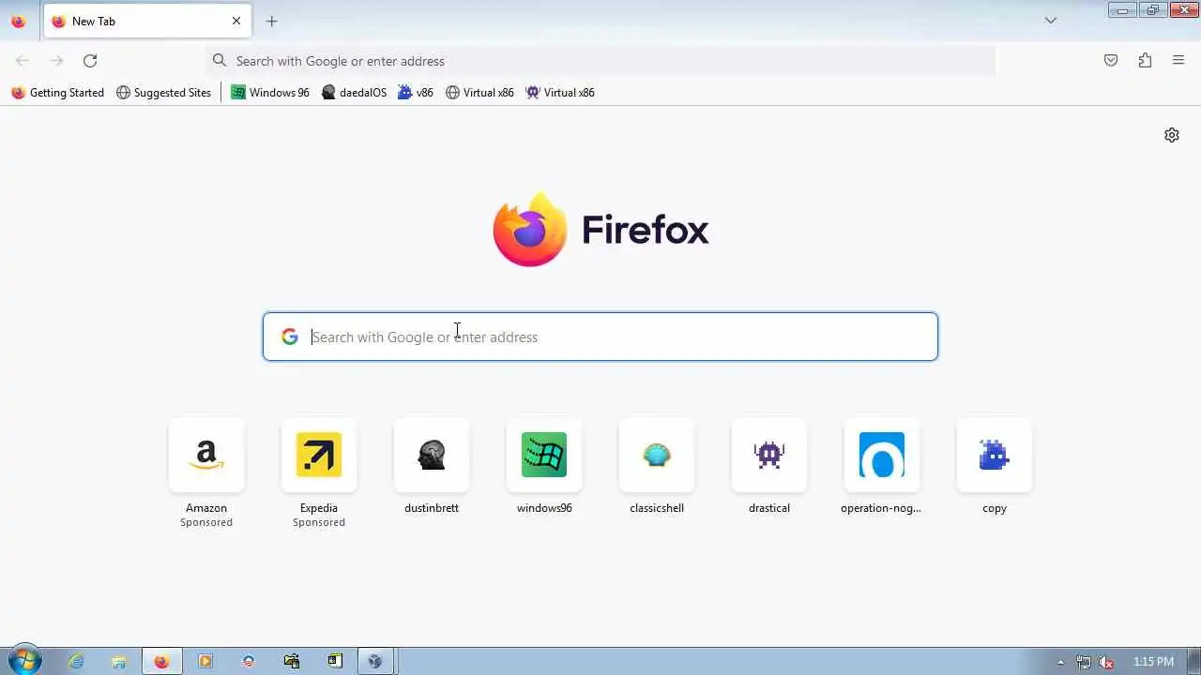Focus the top address bar
1201x675 pixels.
pyautogui.click(x=600, y=60)
